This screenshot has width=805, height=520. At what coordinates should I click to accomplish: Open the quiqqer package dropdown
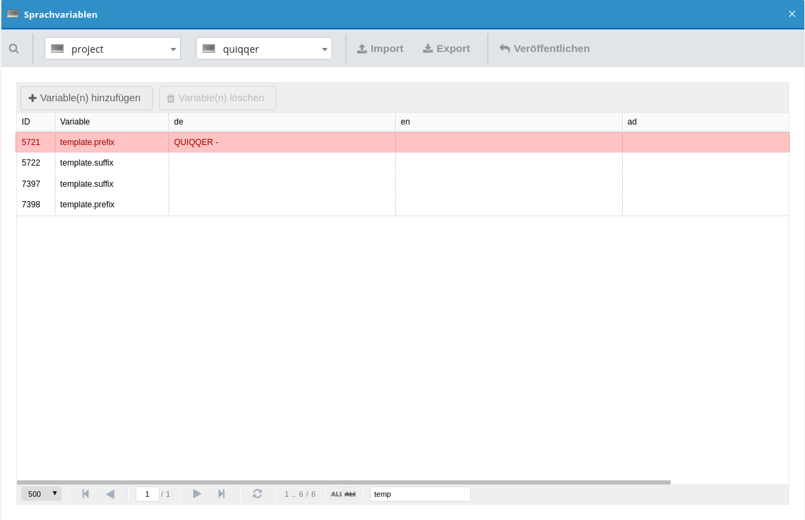point(264,49)
